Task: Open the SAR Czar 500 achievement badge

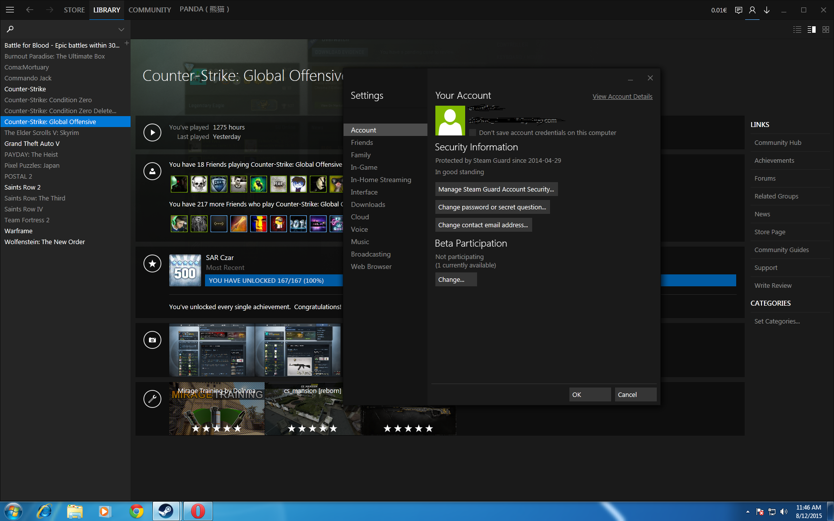Action: [x=185, y=270]
